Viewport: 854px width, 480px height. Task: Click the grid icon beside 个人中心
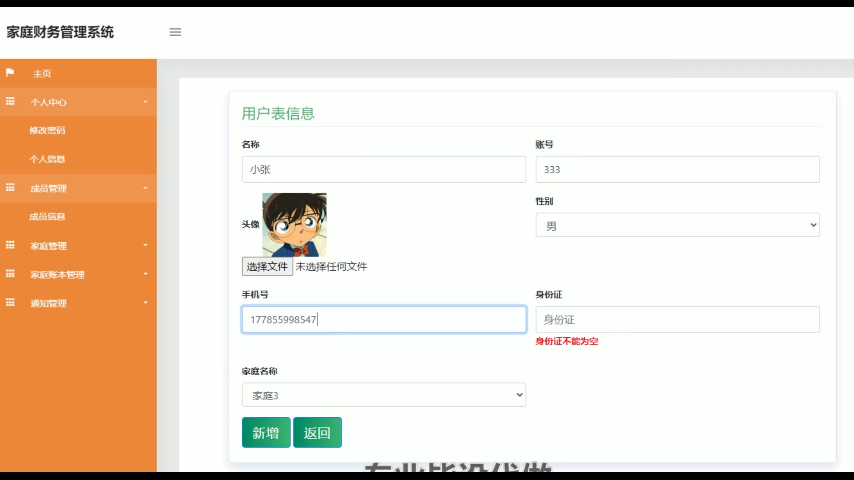click(10, 101)
